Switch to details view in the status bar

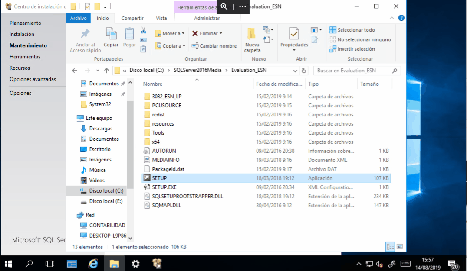390,247
